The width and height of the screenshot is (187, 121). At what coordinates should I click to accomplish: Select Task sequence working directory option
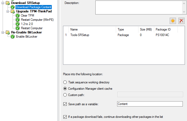pos(65,82)
